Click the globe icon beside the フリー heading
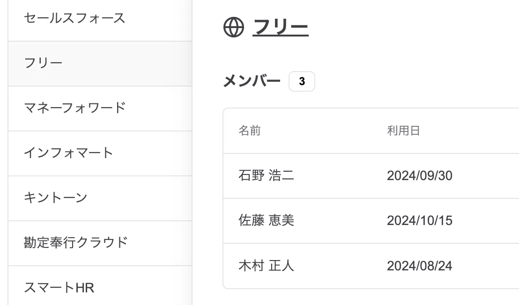Viewport: 519px width, 305px height. point(234,27)
